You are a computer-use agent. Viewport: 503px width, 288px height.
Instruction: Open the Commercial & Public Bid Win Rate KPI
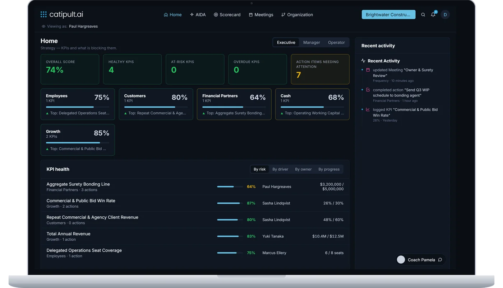[195, 203]
